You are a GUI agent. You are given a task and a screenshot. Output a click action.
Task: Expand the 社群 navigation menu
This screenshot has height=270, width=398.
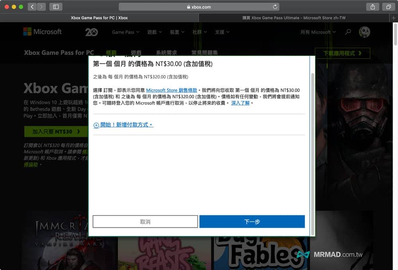200,32
